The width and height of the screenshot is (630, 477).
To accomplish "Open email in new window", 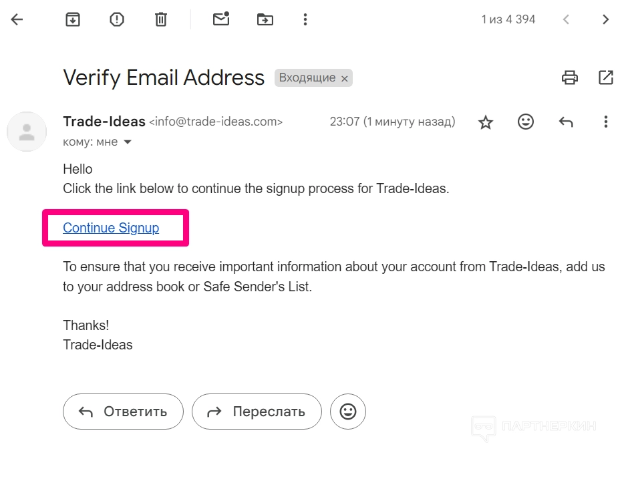I will [606, 77].
